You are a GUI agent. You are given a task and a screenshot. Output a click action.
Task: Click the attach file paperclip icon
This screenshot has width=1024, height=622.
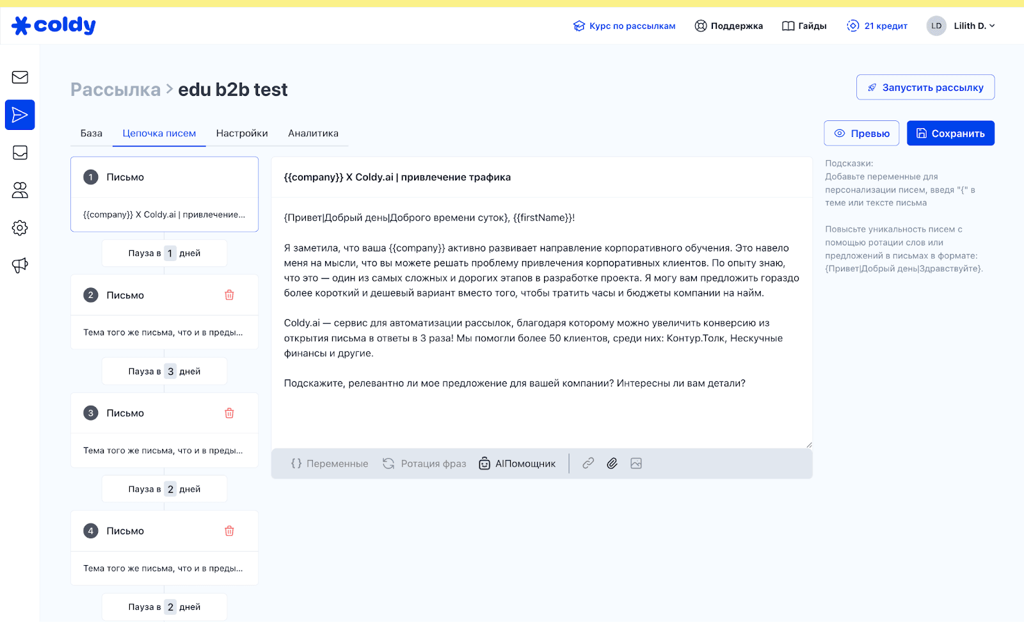[612, 463]
